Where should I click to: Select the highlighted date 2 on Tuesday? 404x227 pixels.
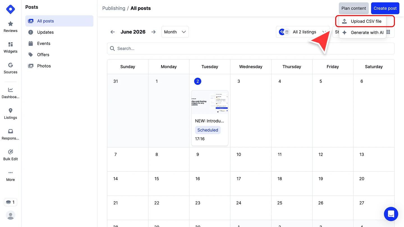click(x=198, y=81)
